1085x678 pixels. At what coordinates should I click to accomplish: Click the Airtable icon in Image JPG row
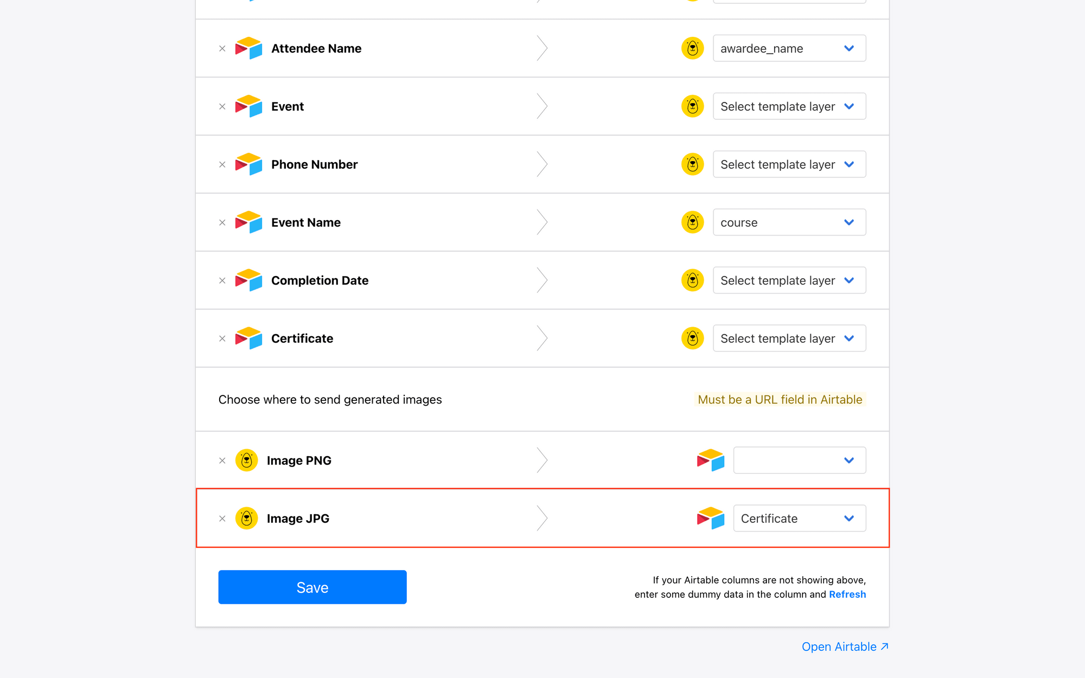711,519
